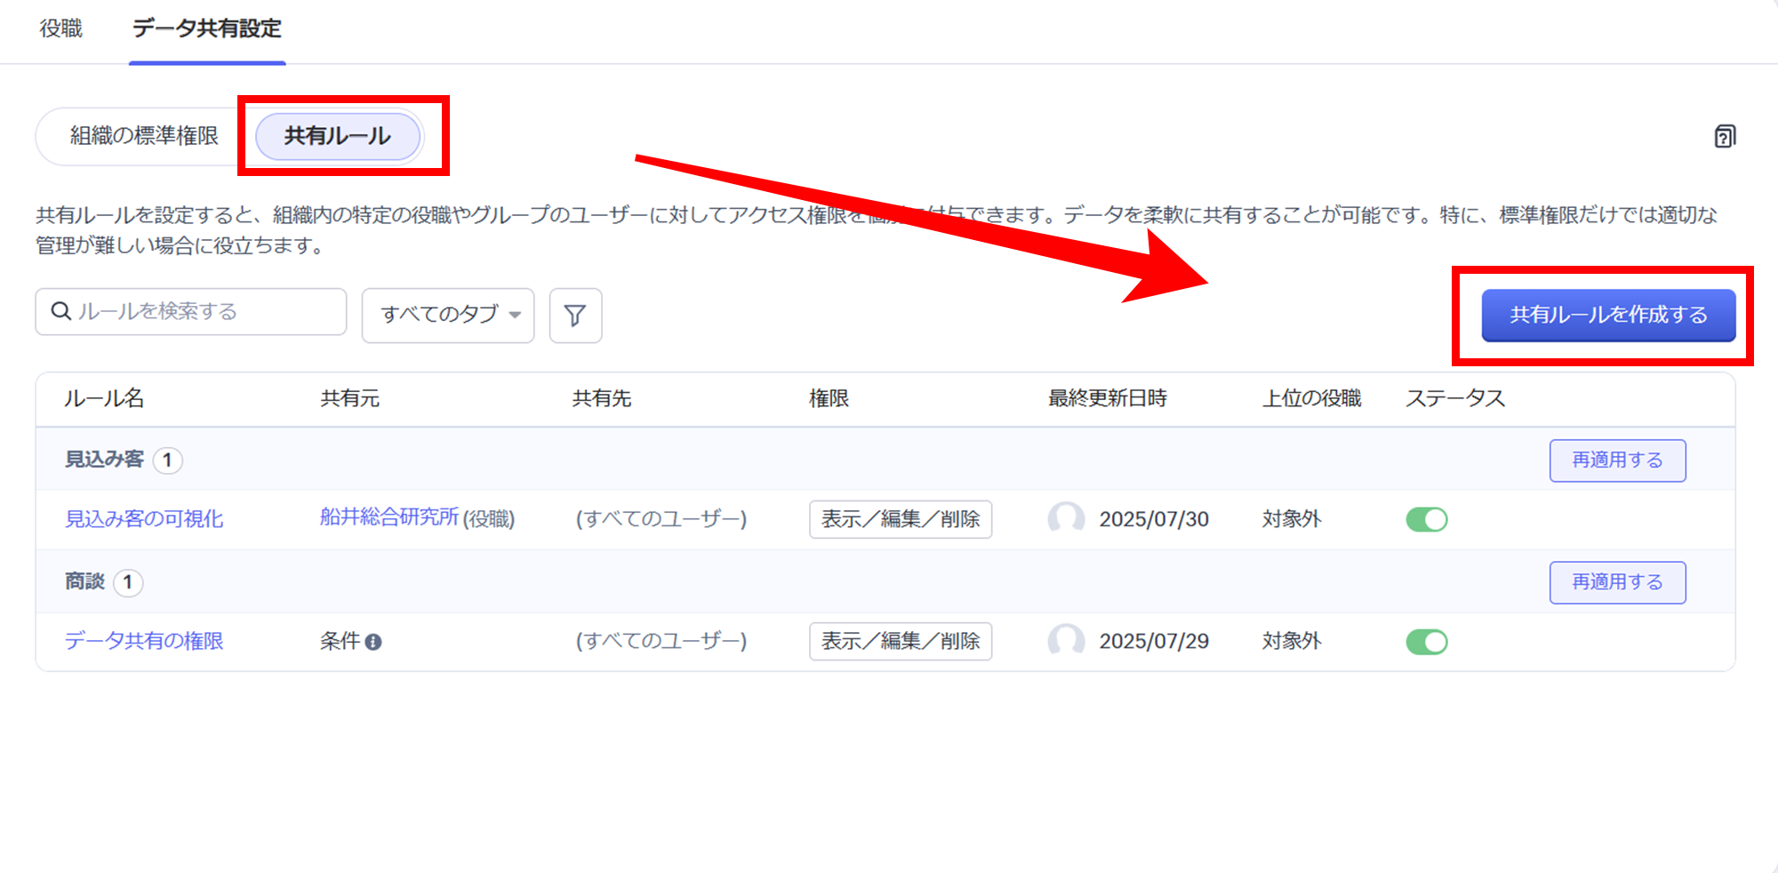Click the filter funnel icon
This screenshot has width=1778, height=873.
coord(575,316)
